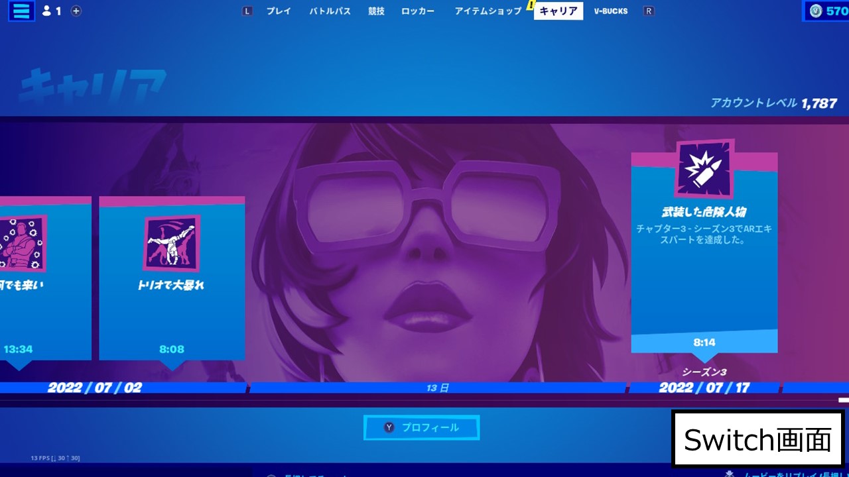Click the R shoulder button indicator

647,11
